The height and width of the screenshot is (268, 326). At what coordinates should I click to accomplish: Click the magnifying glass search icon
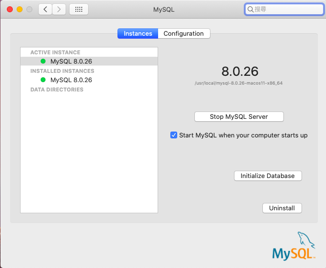pos(250,9)
